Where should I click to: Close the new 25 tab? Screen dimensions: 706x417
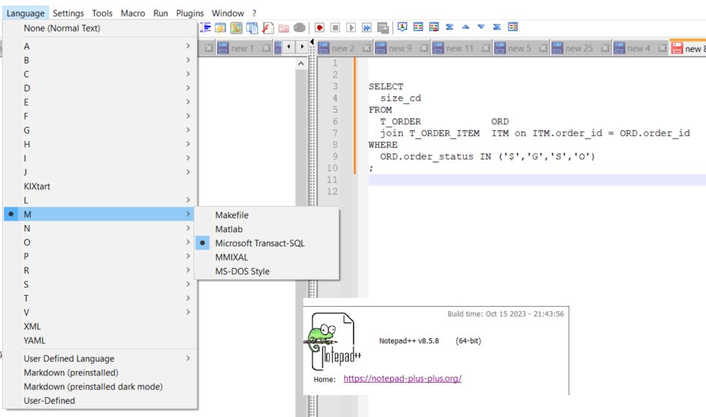click(605, 48)
